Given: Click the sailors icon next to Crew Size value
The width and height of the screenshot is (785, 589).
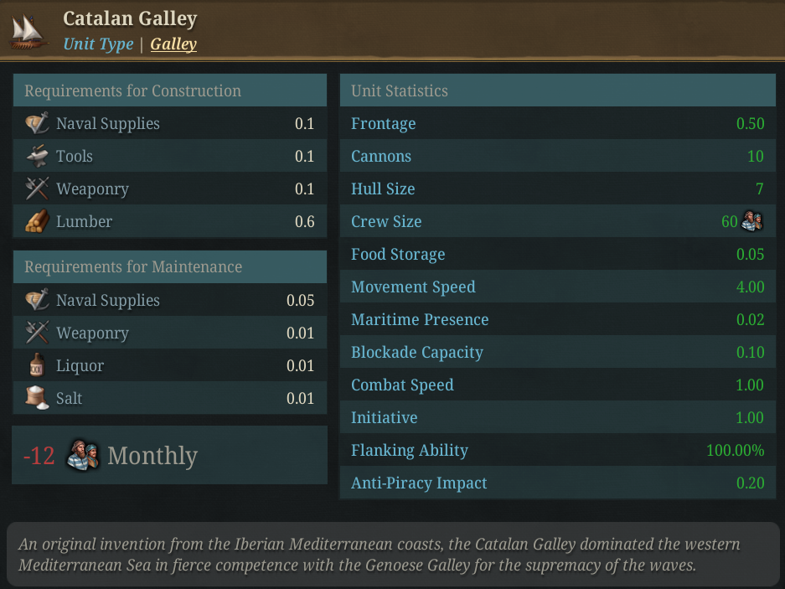Looking at the screenshot, I should coord(752,222).
